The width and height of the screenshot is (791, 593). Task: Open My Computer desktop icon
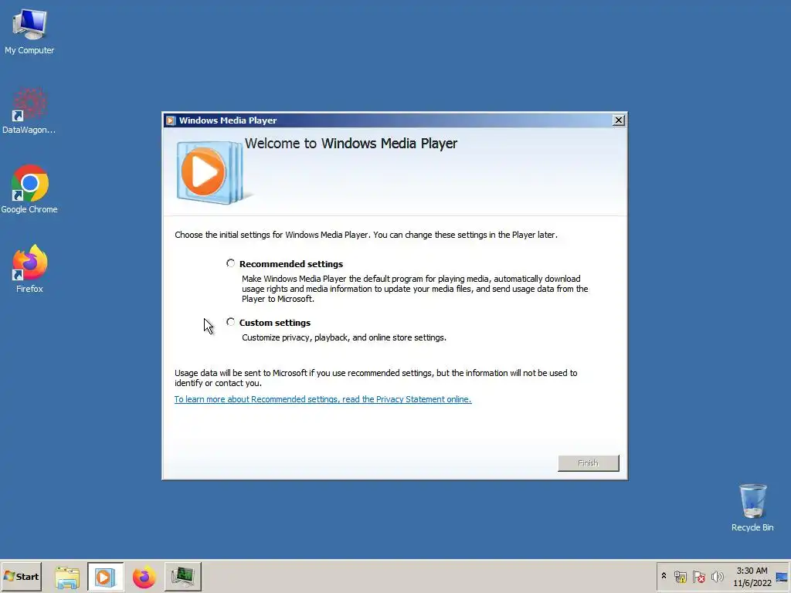29,31
